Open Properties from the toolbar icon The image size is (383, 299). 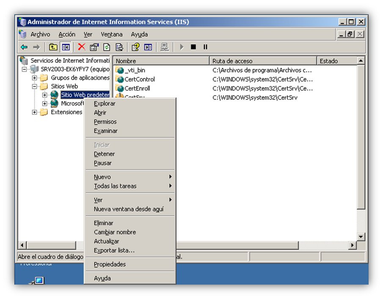94,47
